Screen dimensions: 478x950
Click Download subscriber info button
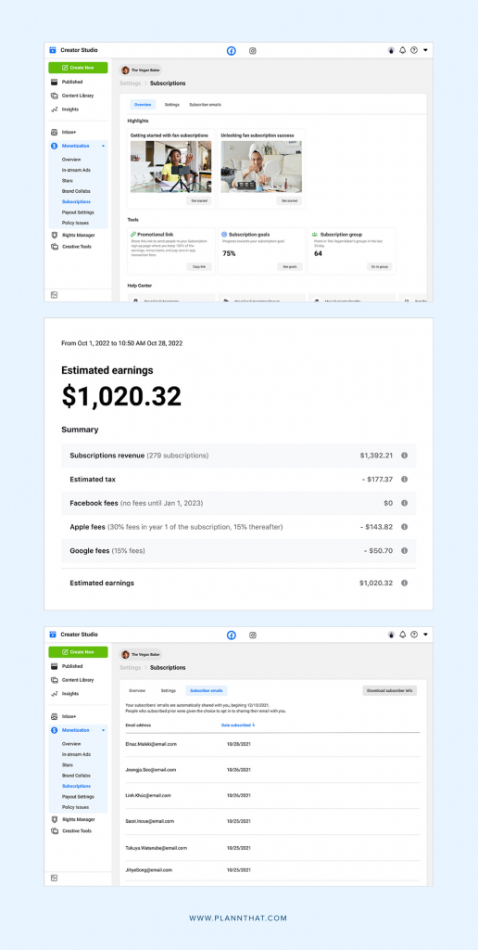tap(390, 690)
